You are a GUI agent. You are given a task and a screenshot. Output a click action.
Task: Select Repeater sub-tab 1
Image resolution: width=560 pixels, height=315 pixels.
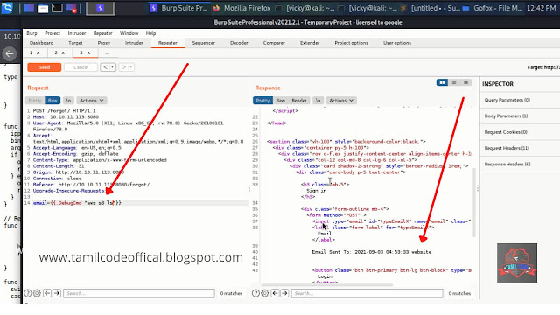coord(31,52)
